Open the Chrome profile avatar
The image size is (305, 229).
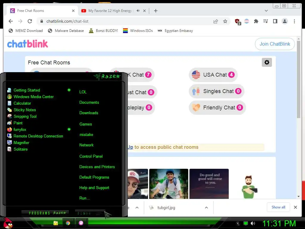284,21
